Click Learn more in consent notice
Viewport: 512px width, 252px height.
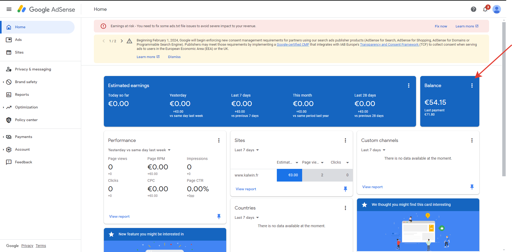(x=148, y=57)
